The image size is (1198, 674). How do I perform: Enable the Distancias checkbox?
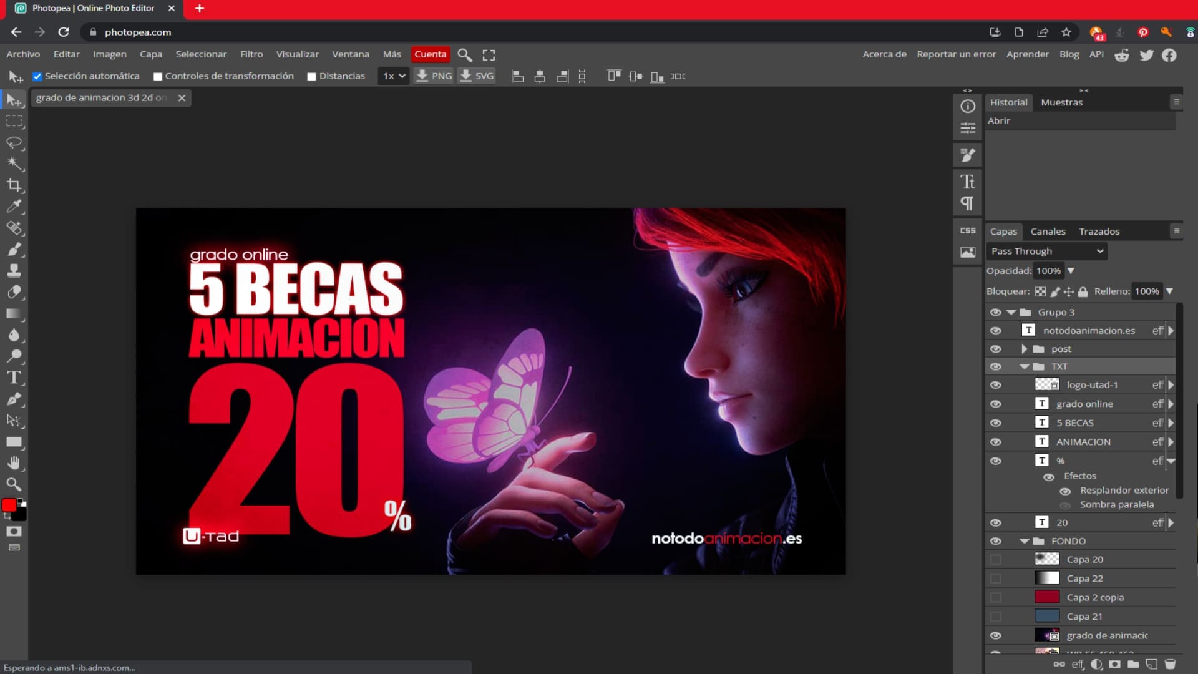coord(311,76)
